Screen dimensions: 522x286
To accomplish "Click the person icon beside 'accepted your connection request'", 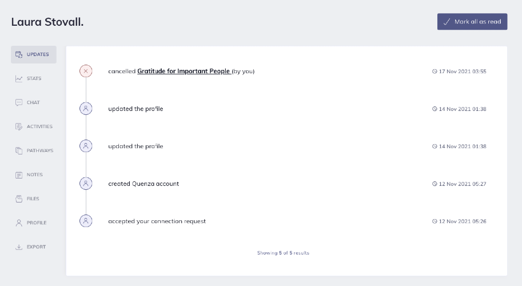I will pyautogui.click(x=86, y=221).
